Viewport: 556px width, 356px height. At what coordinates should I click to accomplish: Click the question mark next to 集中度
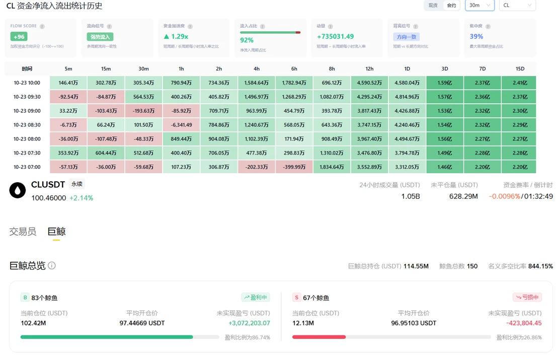pyautogui.click(x=488, y=26)
